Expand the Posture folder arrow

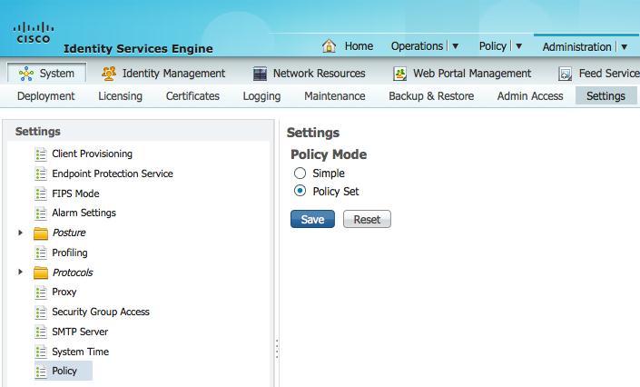tap(20, 233)
